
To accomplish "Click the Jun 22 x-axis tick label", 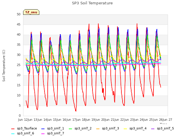I will (x=119, y=120).
